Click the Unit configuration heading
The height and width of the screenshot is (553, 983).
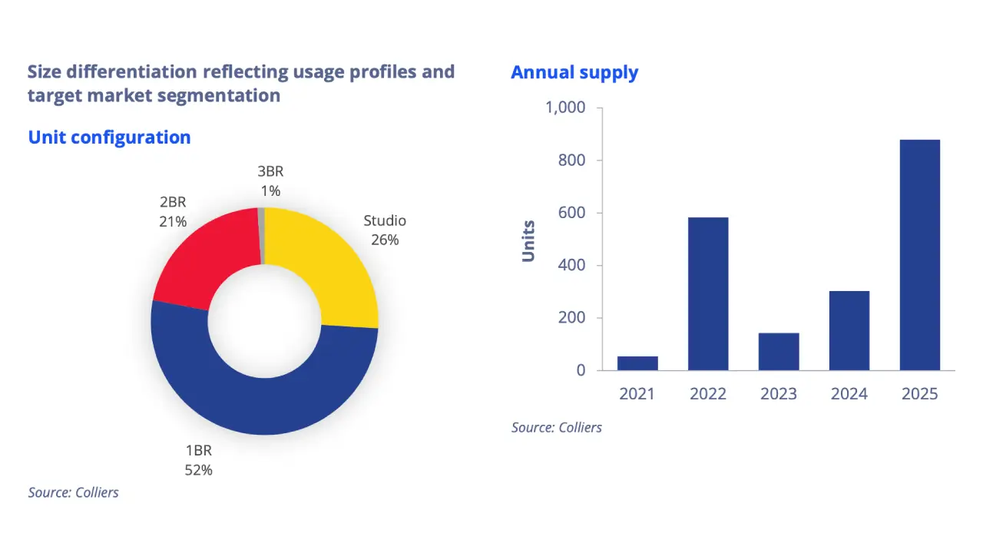point(109,137)
